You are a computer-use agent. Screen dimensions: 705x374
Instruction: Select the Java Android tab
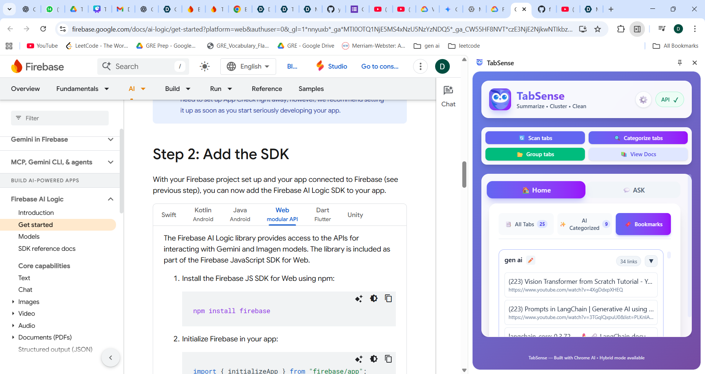click(240, 214)
